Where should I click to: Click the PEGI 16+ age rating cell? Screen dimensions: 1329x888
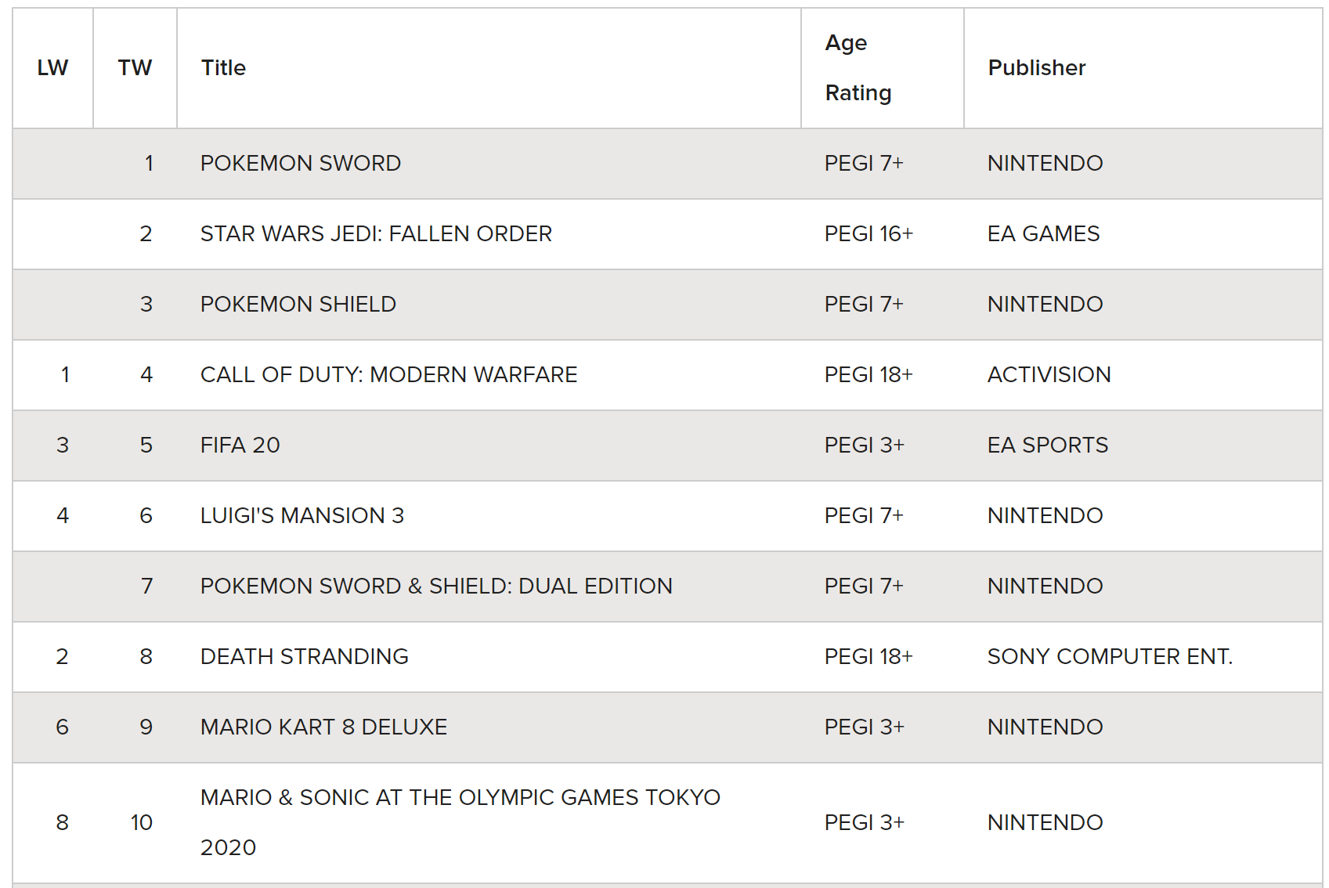(869, 233)
